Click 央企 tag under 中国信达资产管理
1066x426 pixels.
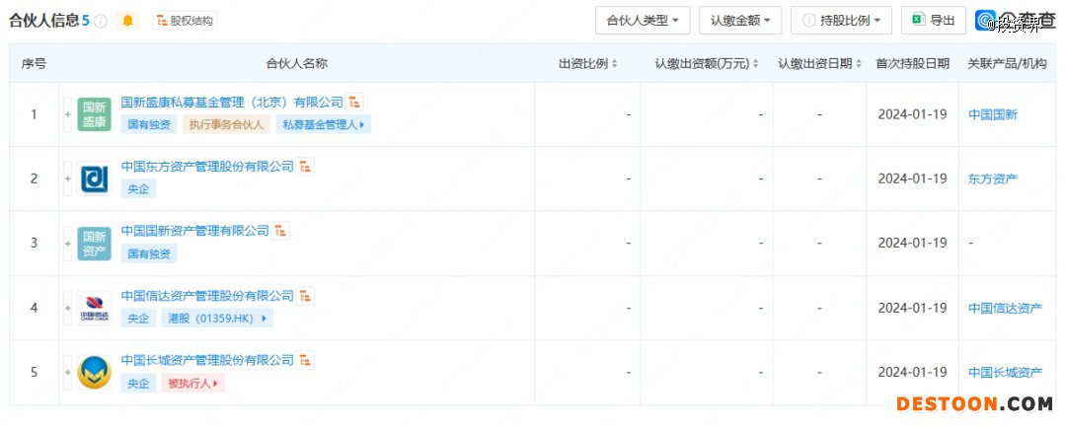pos(138,318)
